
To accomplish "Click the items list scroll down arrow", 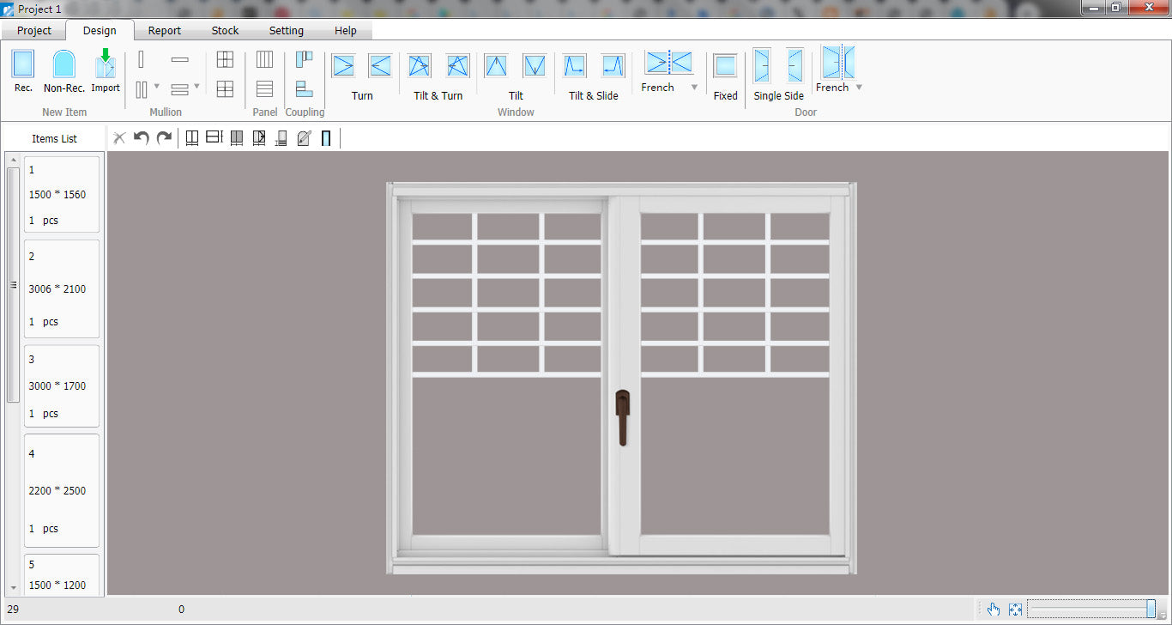I will [x=13, y=588].
